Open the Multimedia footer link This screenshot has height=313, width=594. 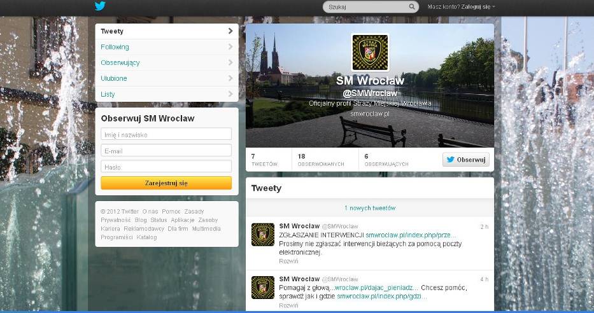(206, 228)
